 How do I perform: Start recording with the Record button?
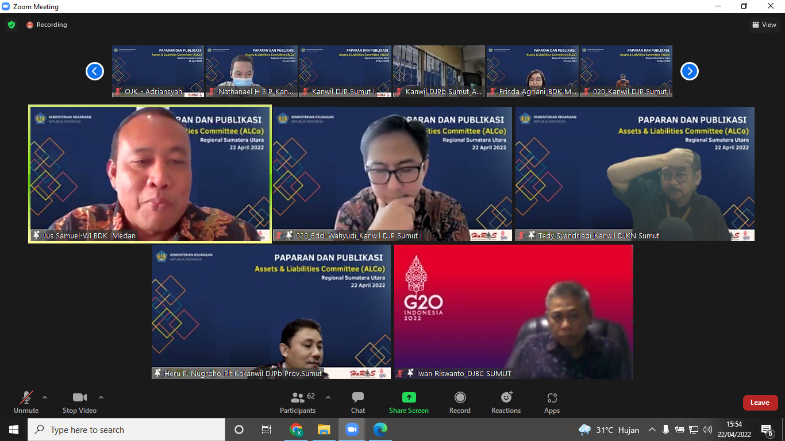pos(460,403)
